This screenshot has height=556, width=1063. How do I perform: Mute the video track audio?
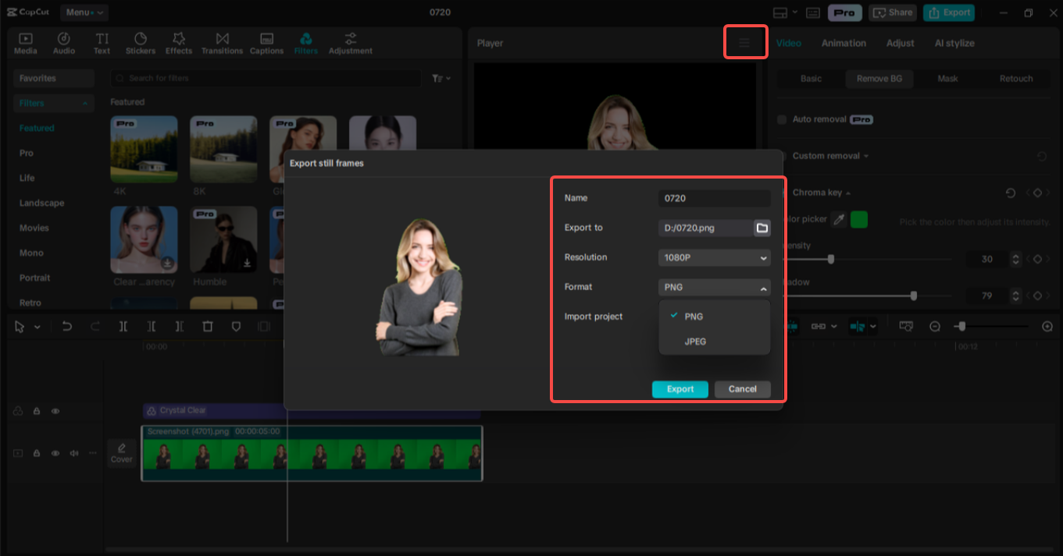(x=73, y=453)
